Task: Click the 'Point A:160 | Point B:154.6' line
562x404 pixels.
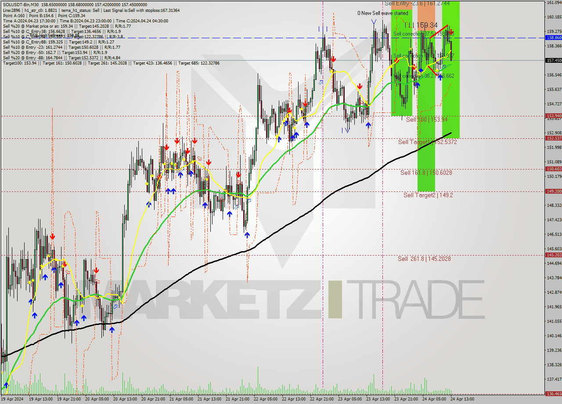Action: [43, 15]
